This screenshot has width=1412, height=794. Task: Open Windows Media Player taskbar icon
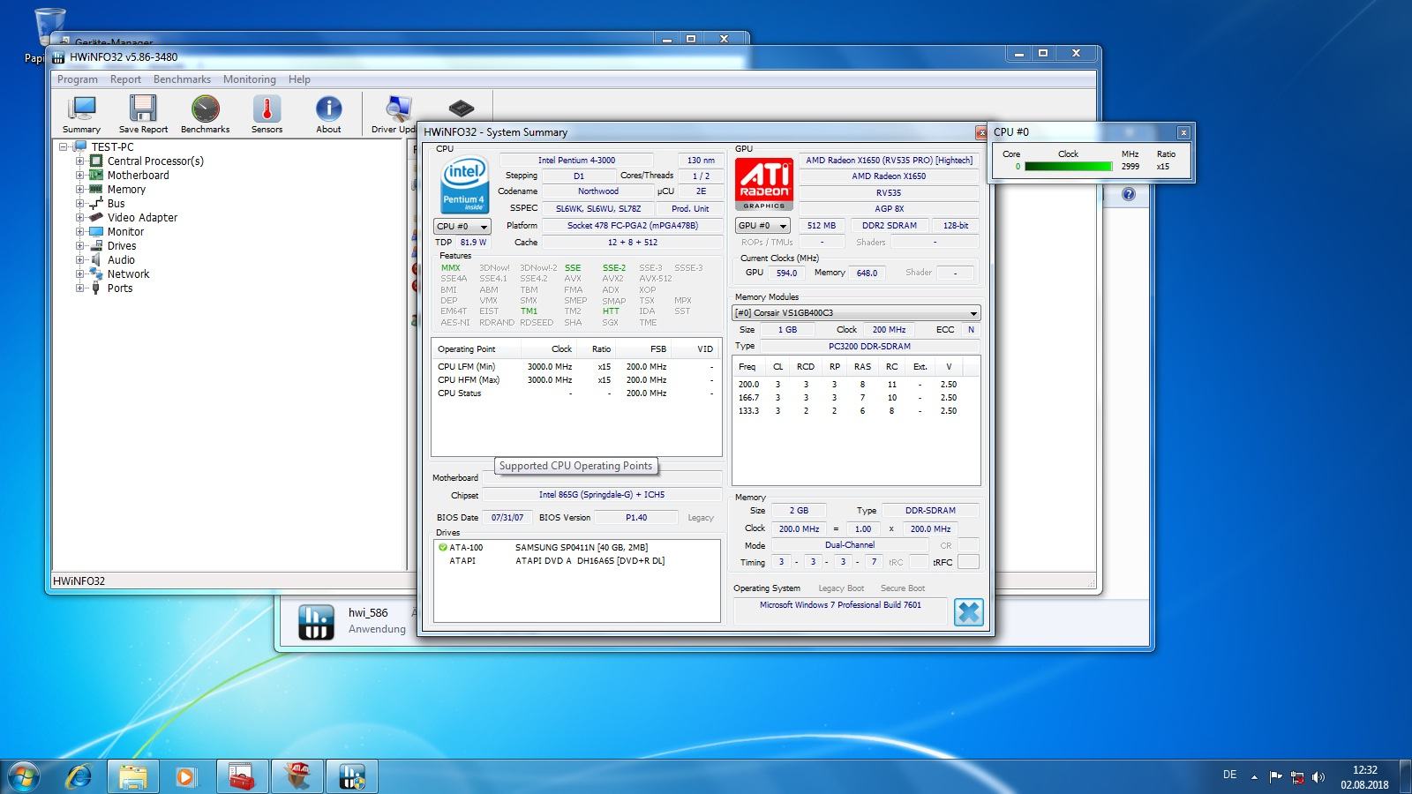click(x=185, y=777)
